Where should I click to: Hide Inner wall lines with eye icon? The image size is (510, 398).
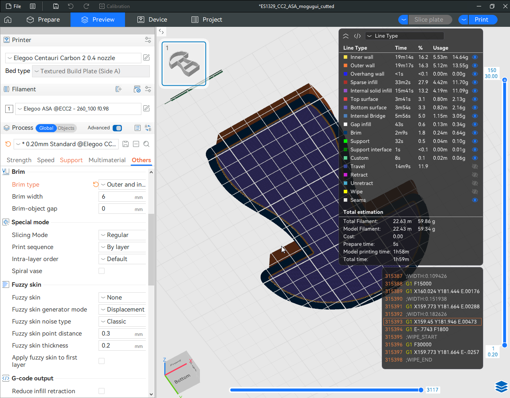[475, 57]
